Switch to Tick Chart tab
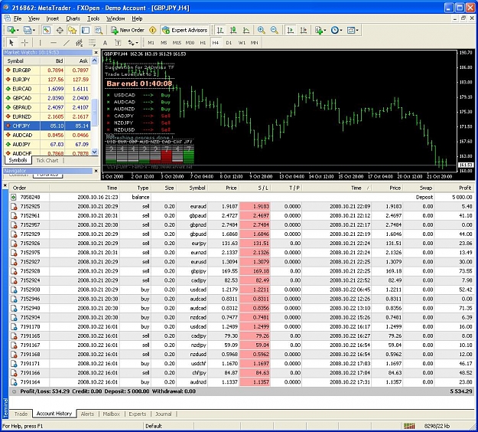Viewport: 478px width, 432px height. tap(47, 160)
